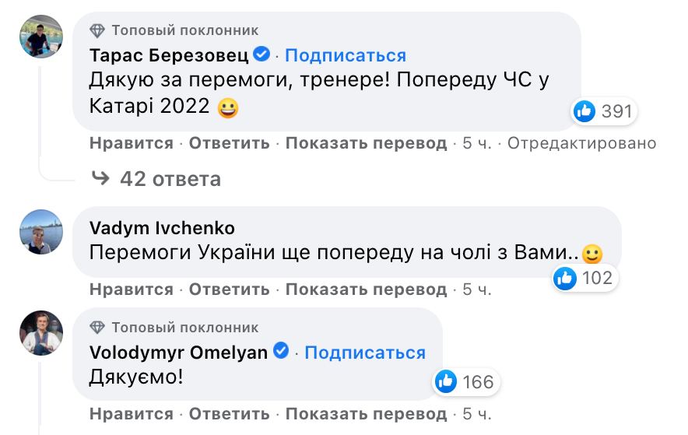Open the 166 likes reaction icon
This screenshot has height=435, width=688.
point(446,381)
